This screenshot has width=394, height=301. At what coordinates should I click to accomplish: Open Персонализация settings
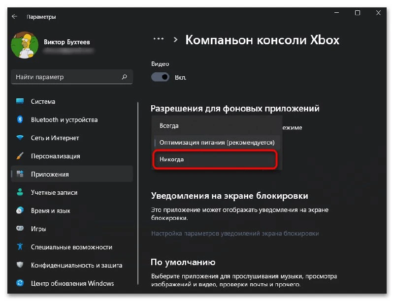pos(72,156)
